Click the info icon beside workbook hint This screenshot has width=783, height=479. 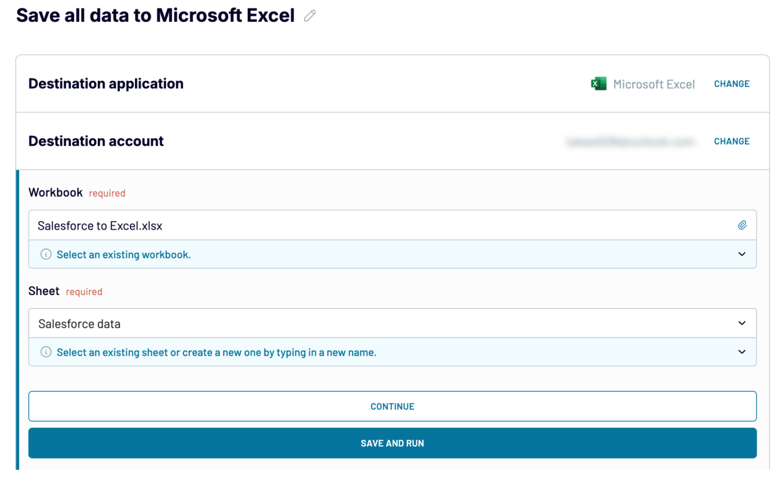(46, 254)
